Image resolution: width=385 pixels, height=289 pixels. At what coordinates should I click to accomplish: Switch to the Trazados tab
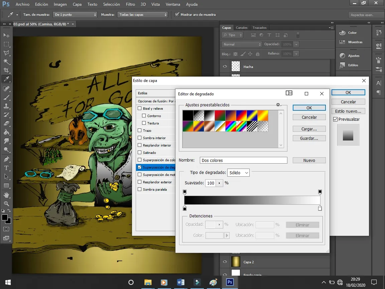coord(260,28)
